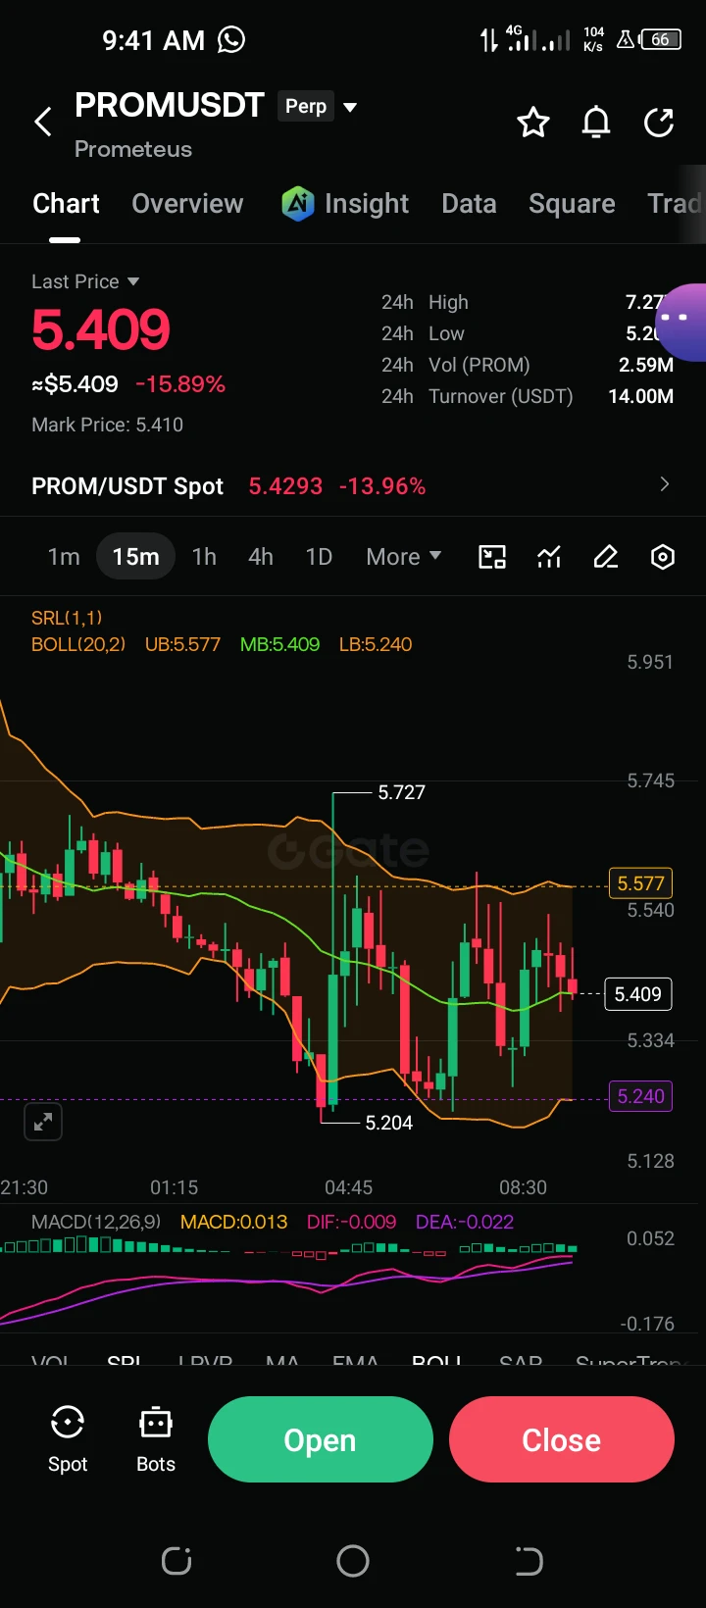Select the 1h timeframe
Viewport: 706px width, 1608px height.
tap(204, 557)
